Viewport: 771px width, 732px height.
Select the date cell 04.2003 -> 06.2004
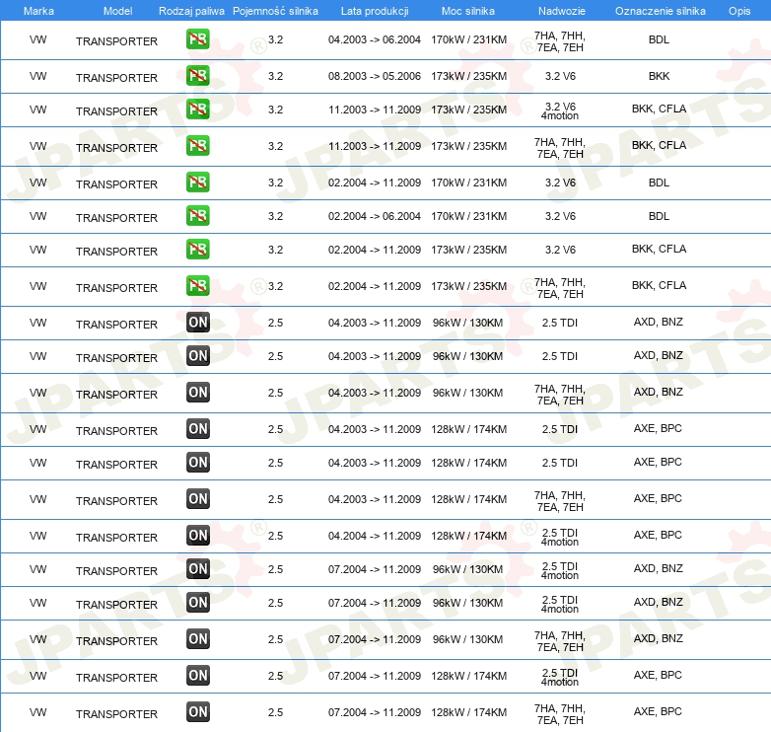tap(375, 39)
